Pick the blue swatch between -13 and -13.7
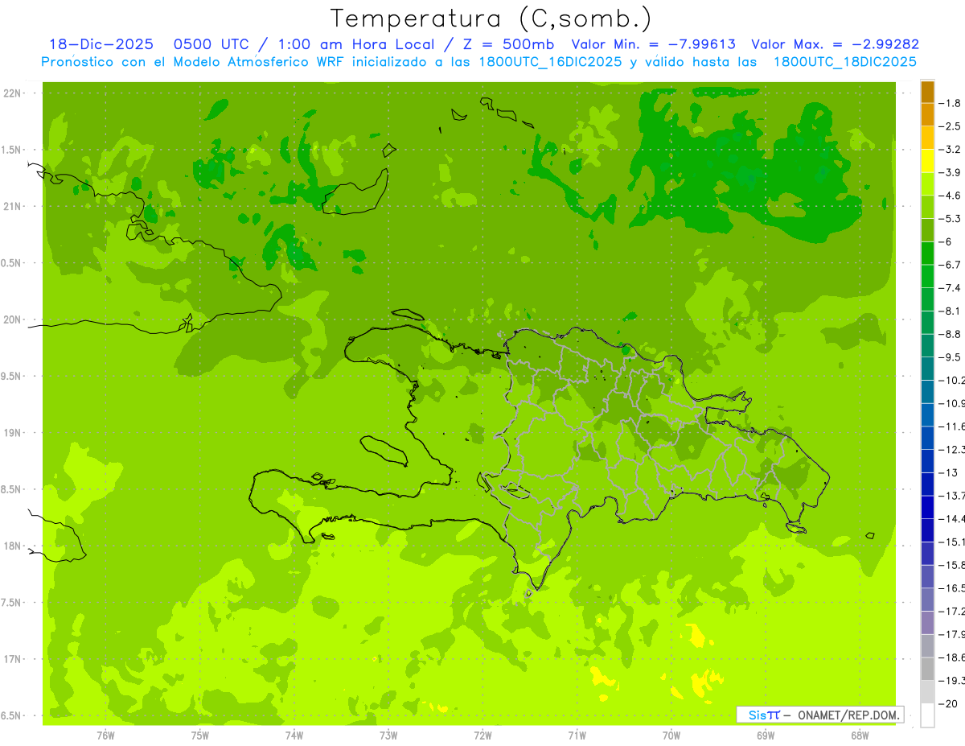The width and height of the screenshot is (965, 746). pyautogui.click(x=927, y=484)
